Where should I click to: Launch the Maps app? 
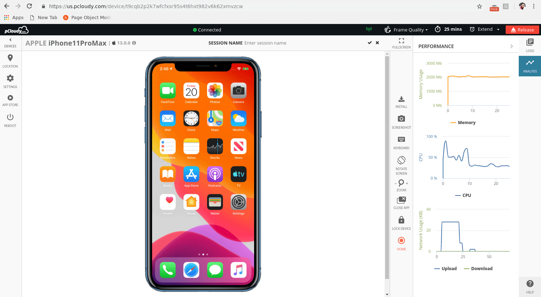215,118
